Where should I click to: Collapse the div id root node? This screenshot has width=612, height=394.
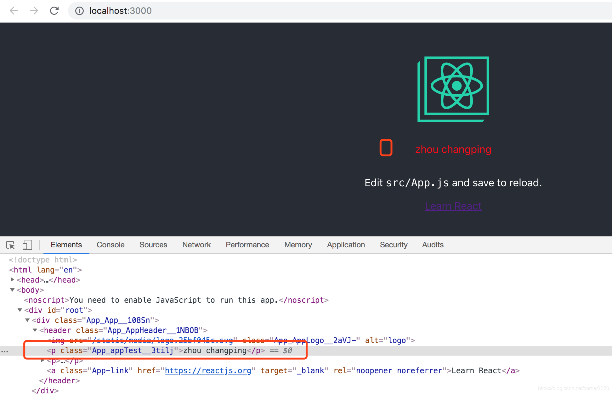(20, 310)
